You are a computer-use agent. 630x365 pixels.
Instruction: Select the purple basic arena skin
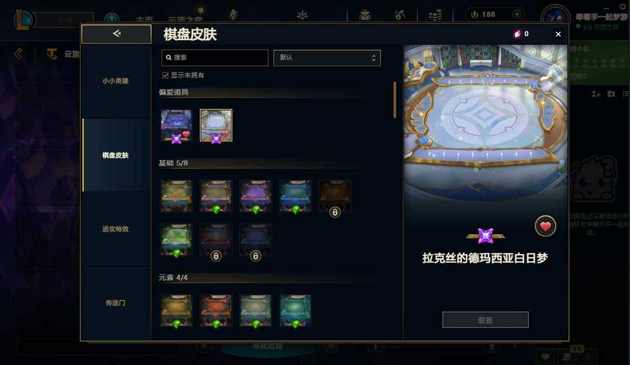click(256, 196)
